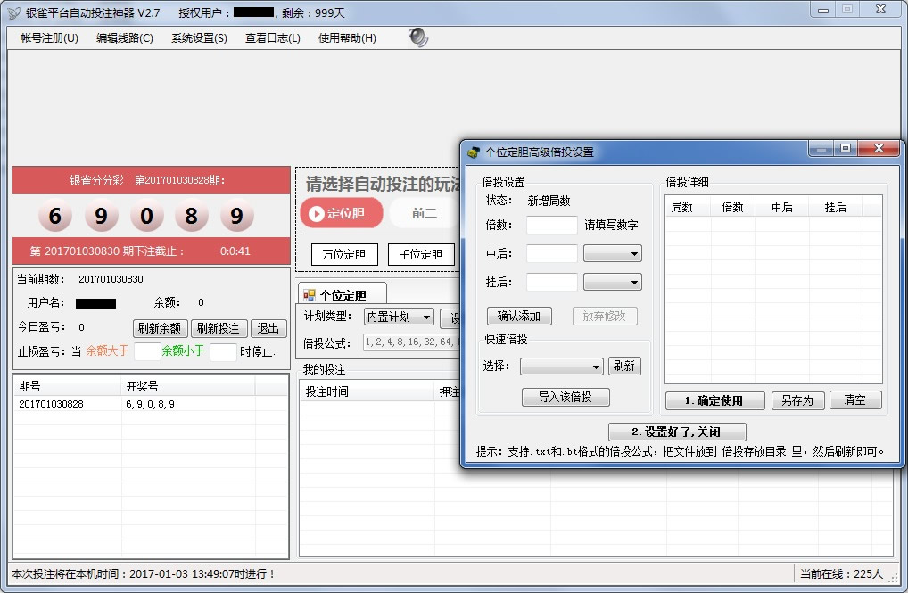Click the dialog's title bar icon
Viewport: 908px width, 593px height.
[474, 152]
